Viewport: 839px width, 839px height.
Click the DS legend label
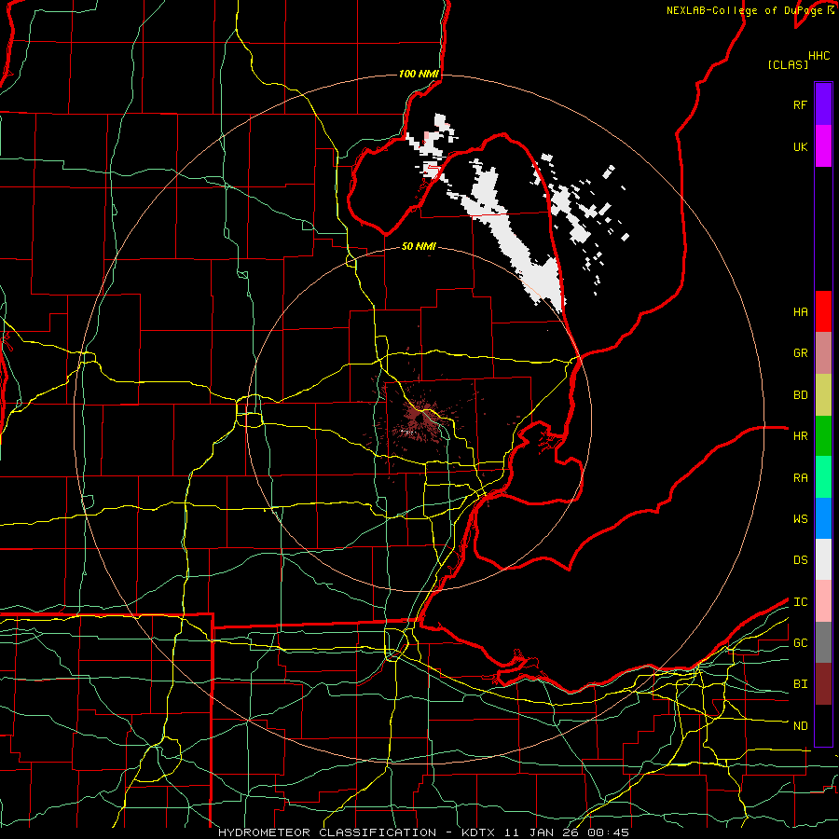click(x=801, y=560)
